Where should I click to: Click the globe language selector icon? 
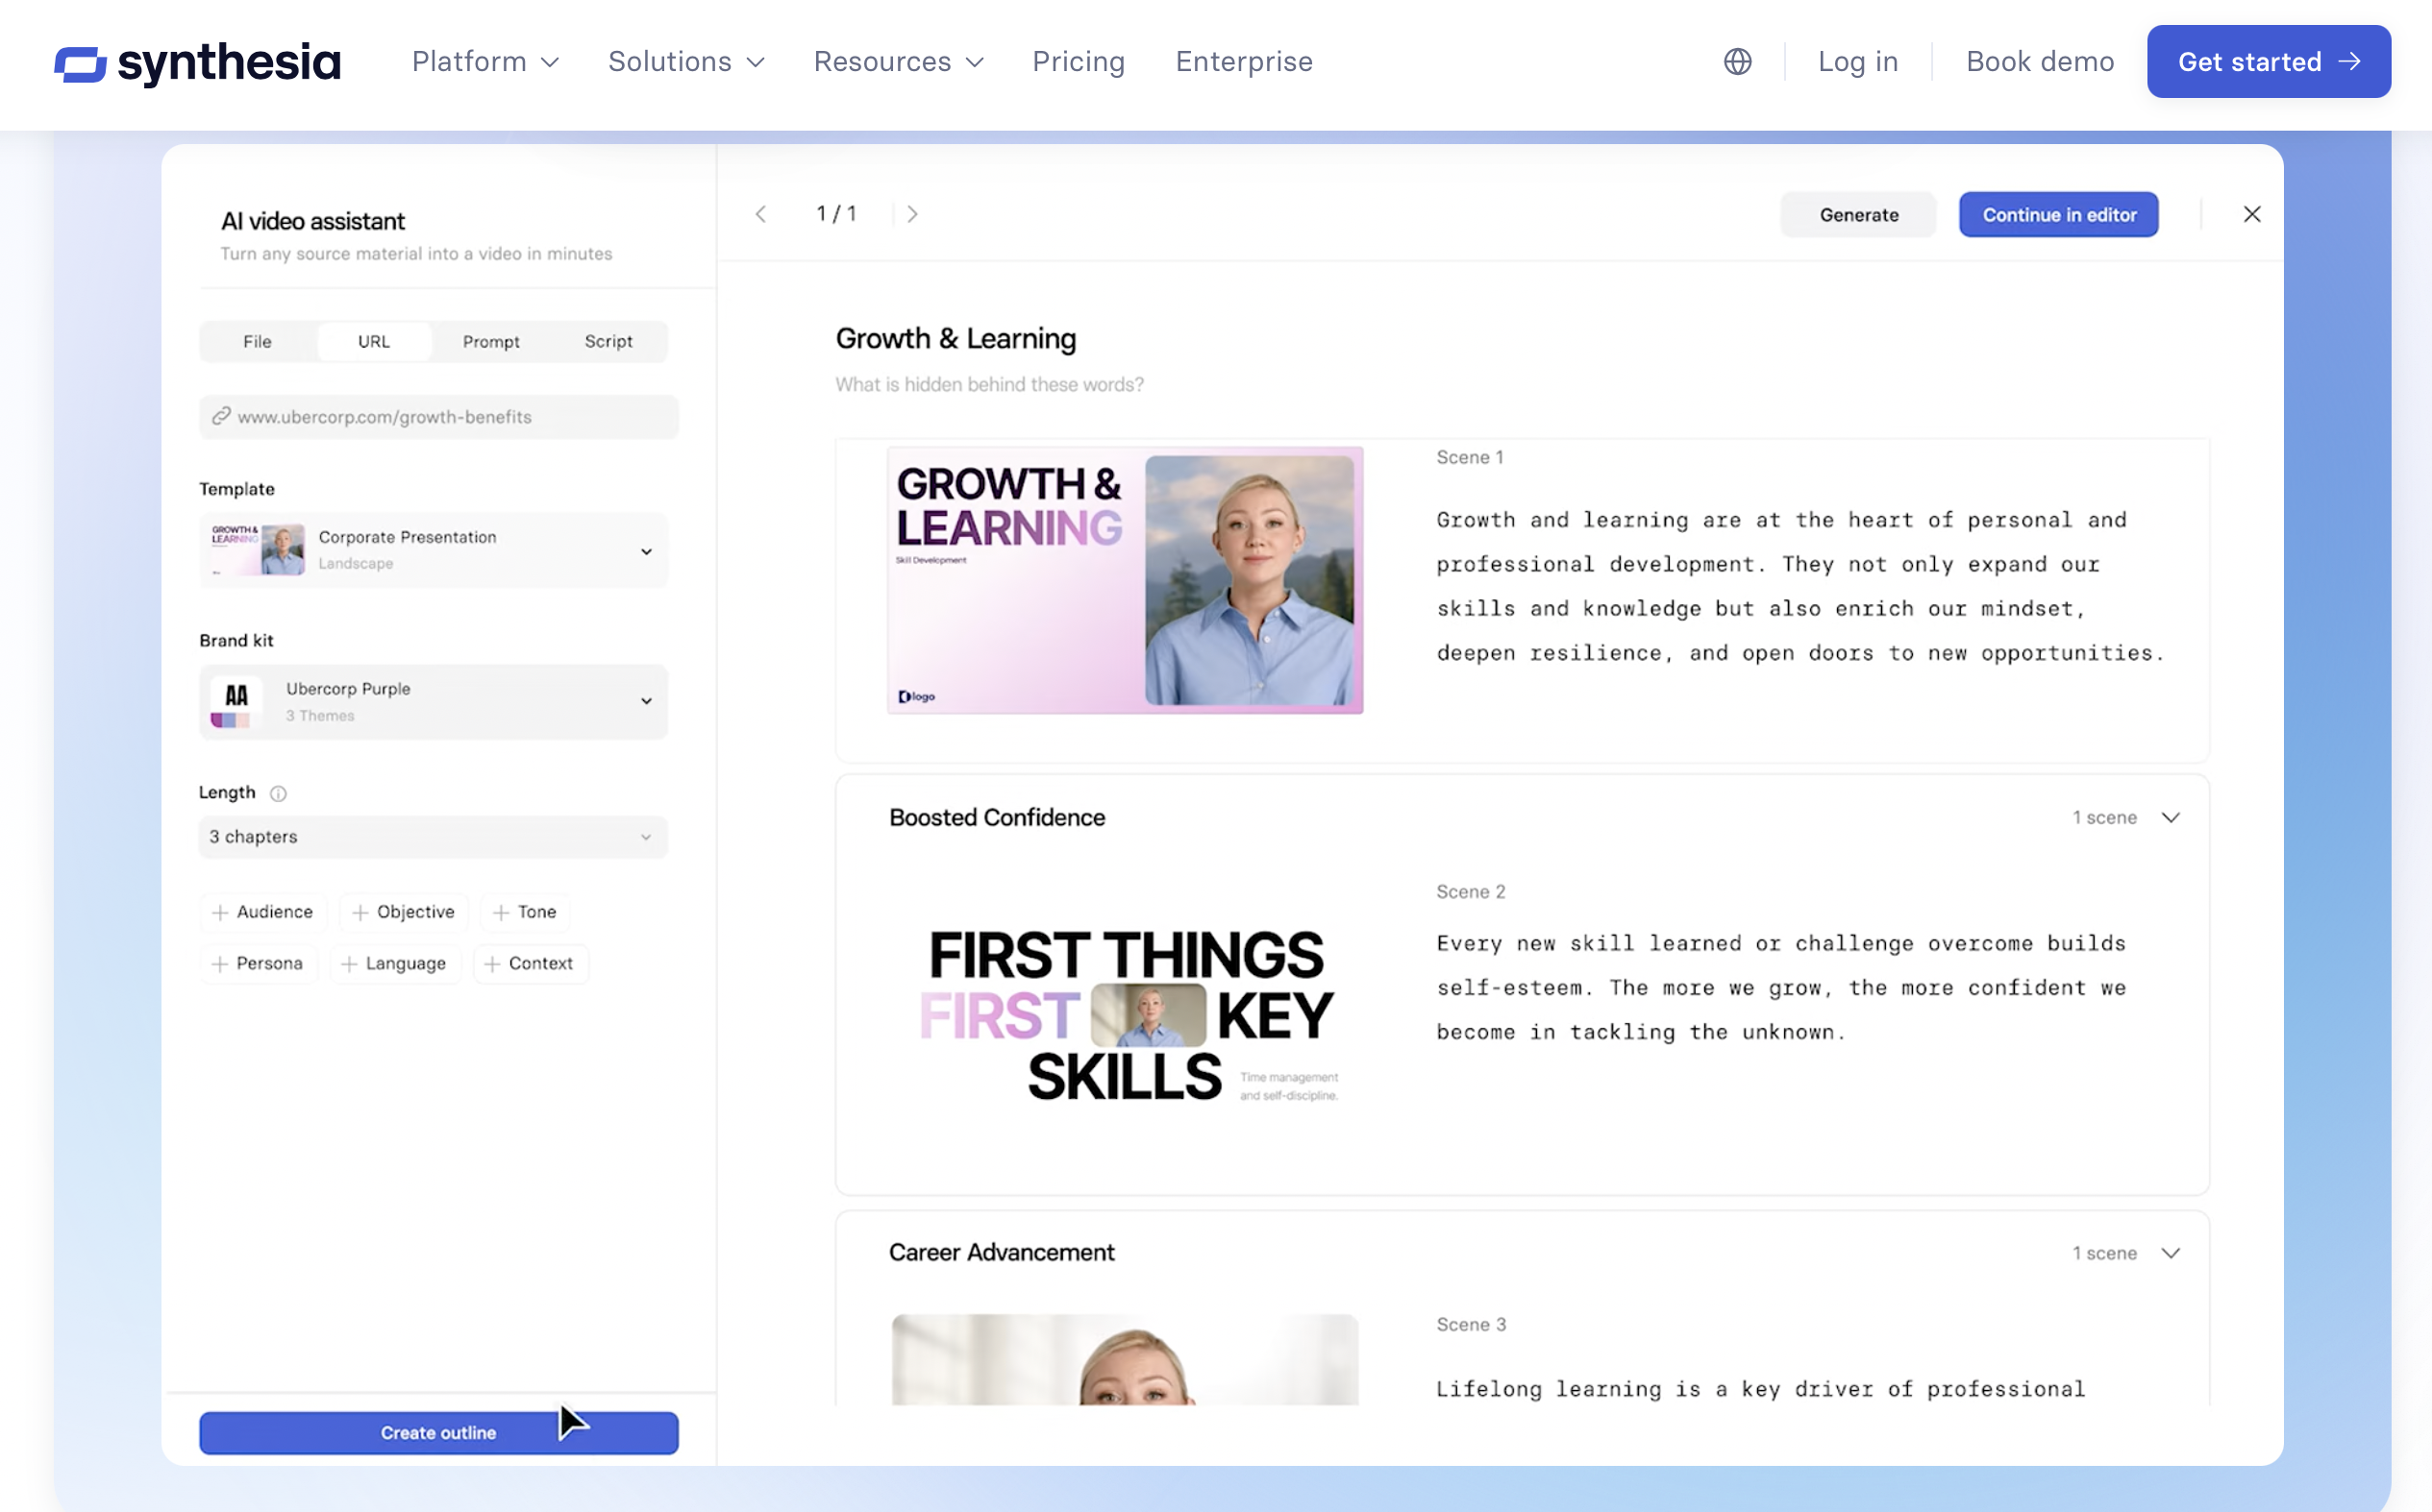point(1738,62)
